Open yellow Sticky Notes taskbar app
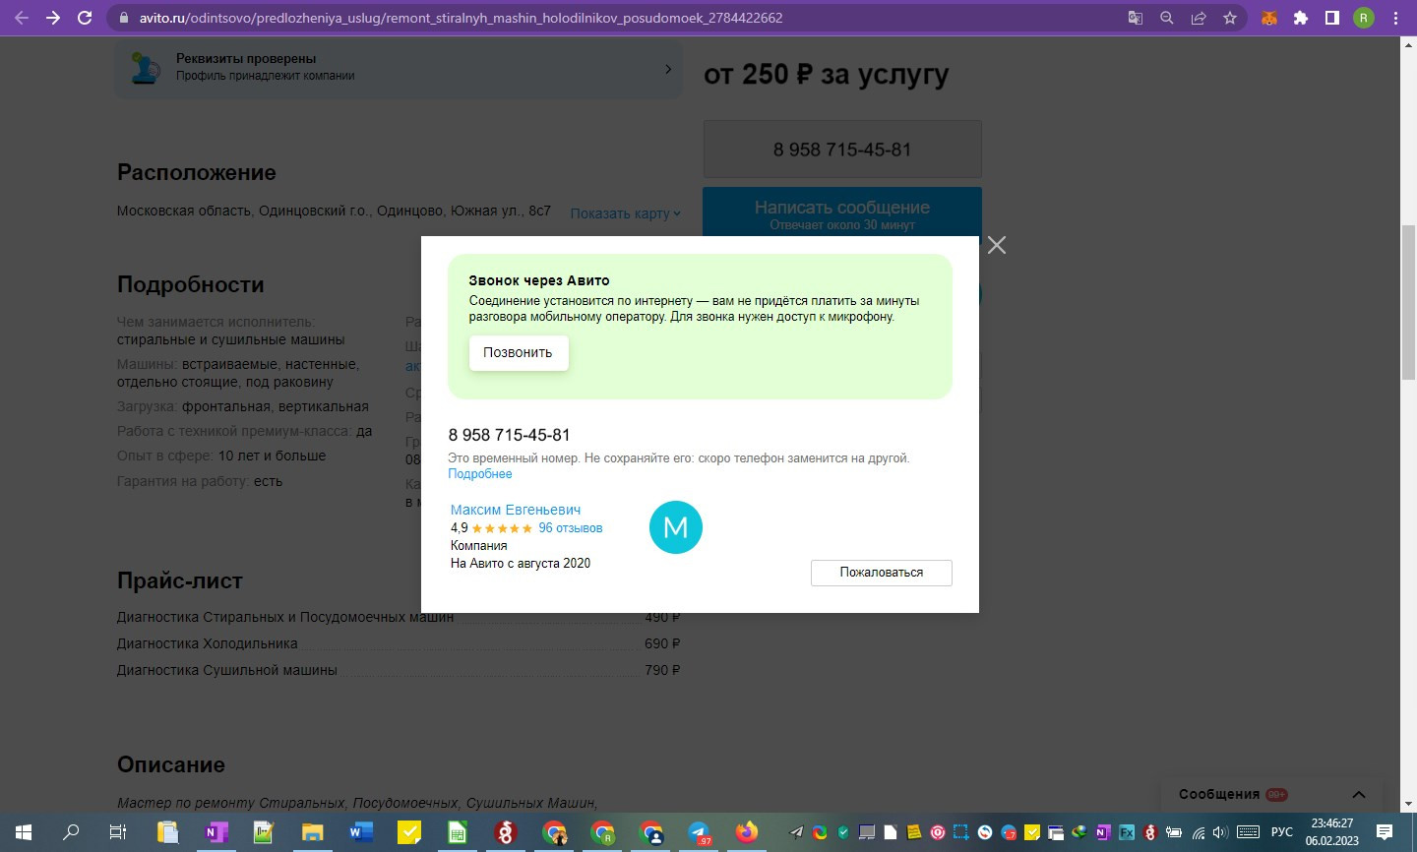The image size is (1417, 852). click(x=408, y=832)
